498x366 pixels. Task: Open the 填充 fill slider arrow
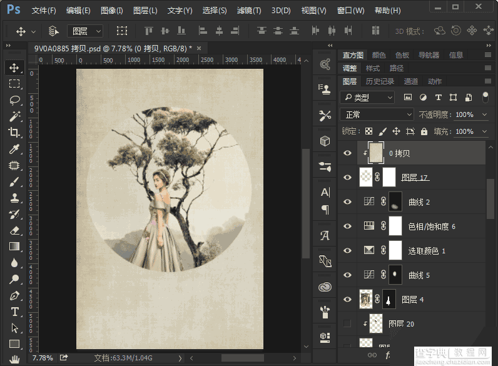coord(485,131)
